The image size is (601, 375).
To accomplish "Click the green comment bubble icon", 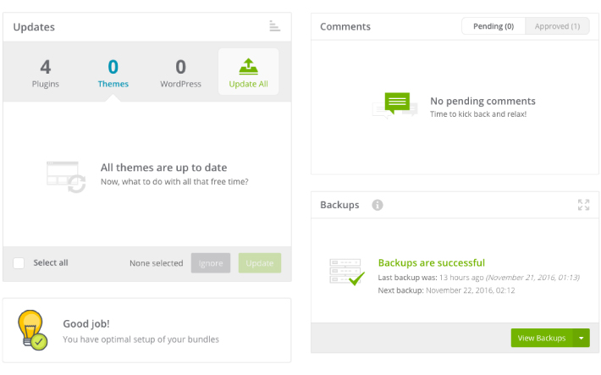I will coord(395,105).
